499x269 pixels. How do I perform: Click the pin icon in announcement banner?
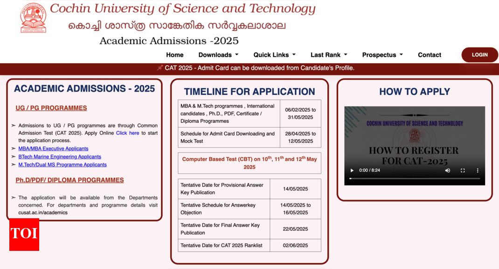[x=159, y=68]
